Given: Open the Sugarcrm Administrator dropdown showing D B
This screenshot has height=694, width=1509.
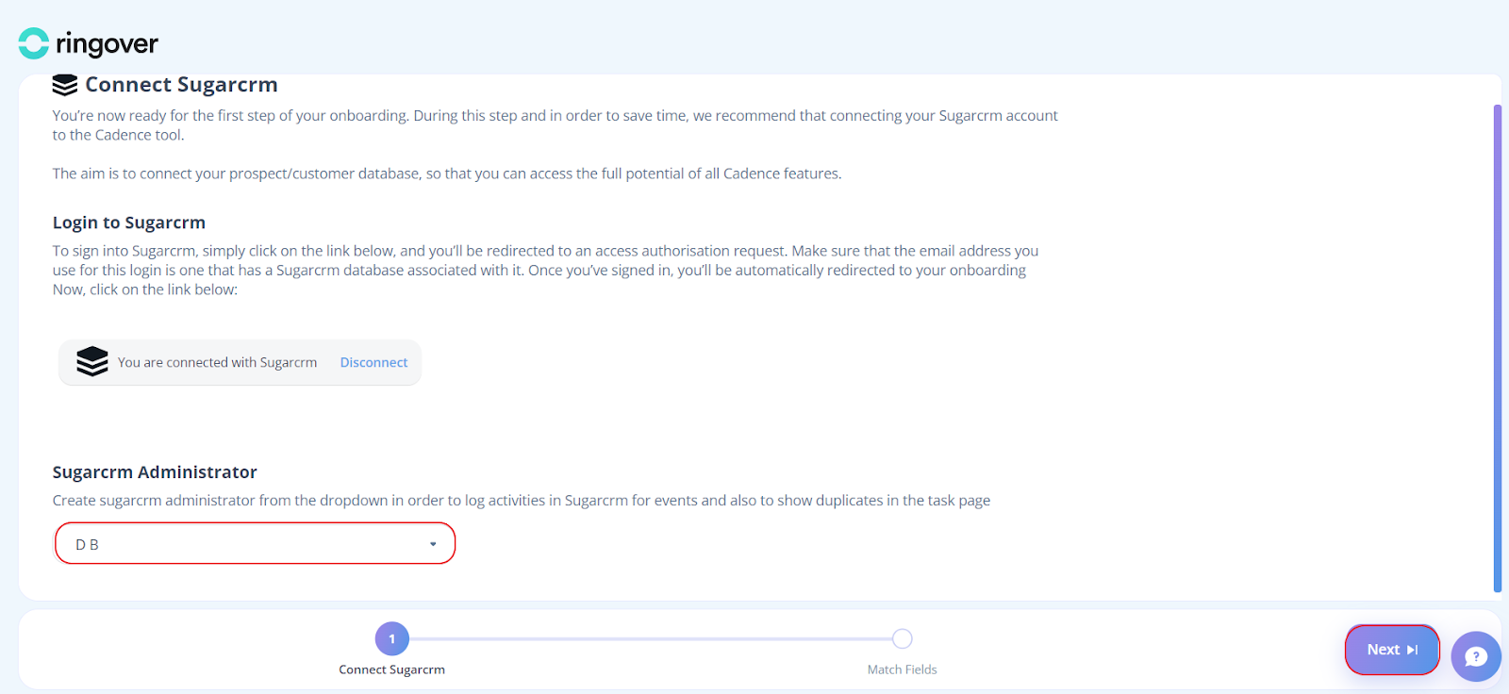Looking at the screenshot, I should click(x=255, y=543).
